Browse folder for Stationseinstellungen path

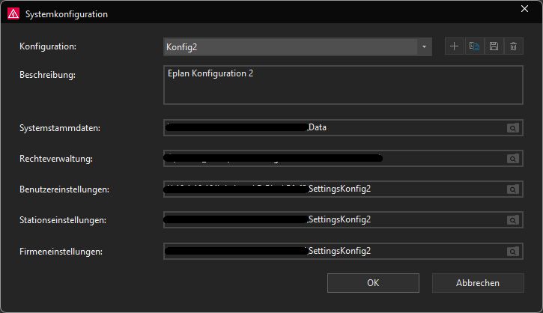(513, 220)
